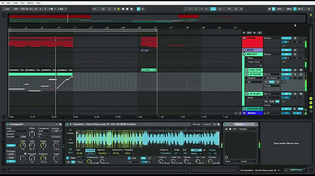Click the tempo field 128.00
Image resolution: width=315 pixels, height=176 pixels.
24,9
